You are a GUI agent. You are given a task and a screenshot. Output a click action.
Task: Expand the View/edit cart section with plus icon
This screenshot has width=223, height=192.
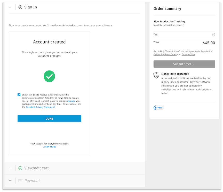(10, 168)
